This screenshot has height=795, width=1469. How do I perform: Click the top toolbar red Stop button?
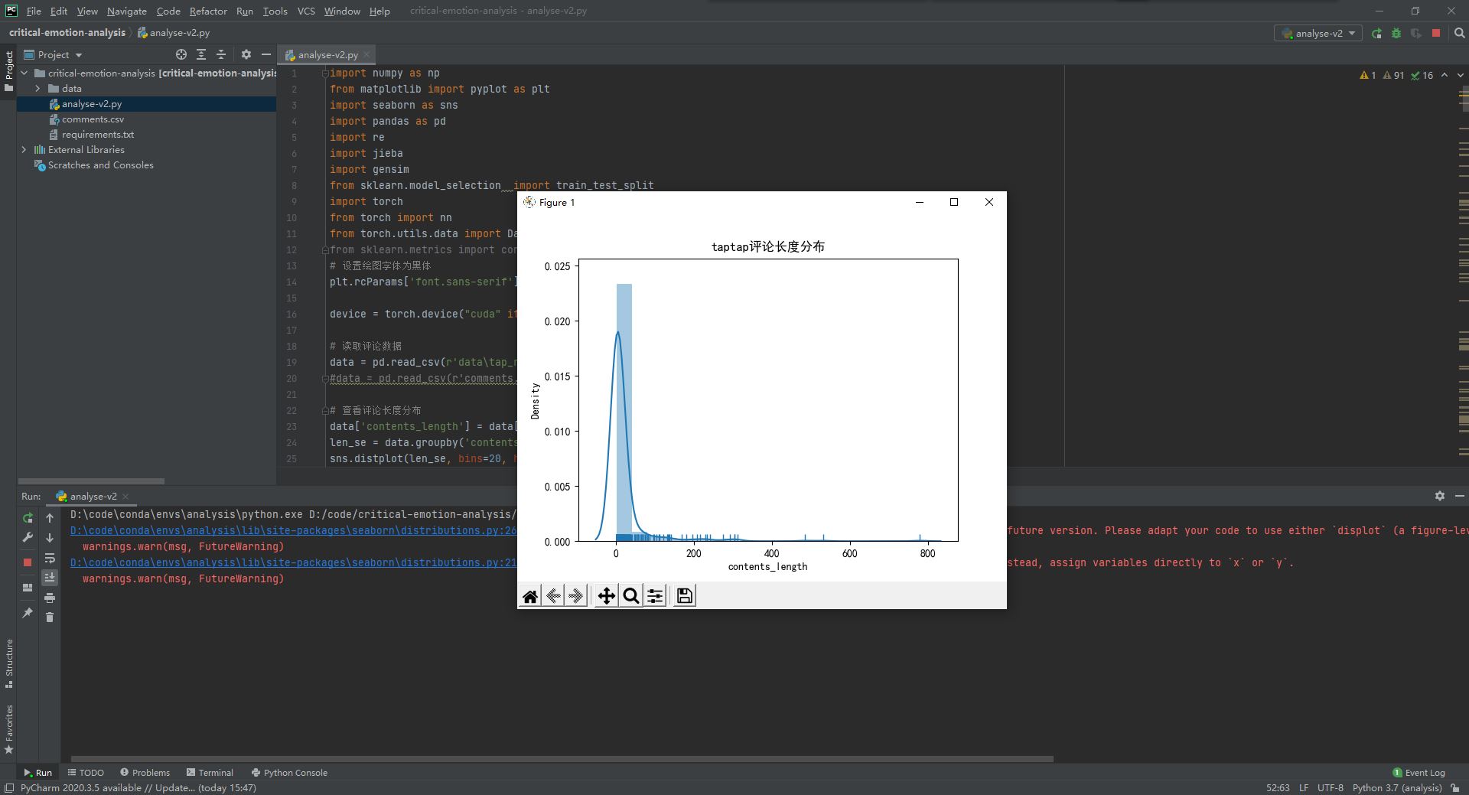(1436, 33)
